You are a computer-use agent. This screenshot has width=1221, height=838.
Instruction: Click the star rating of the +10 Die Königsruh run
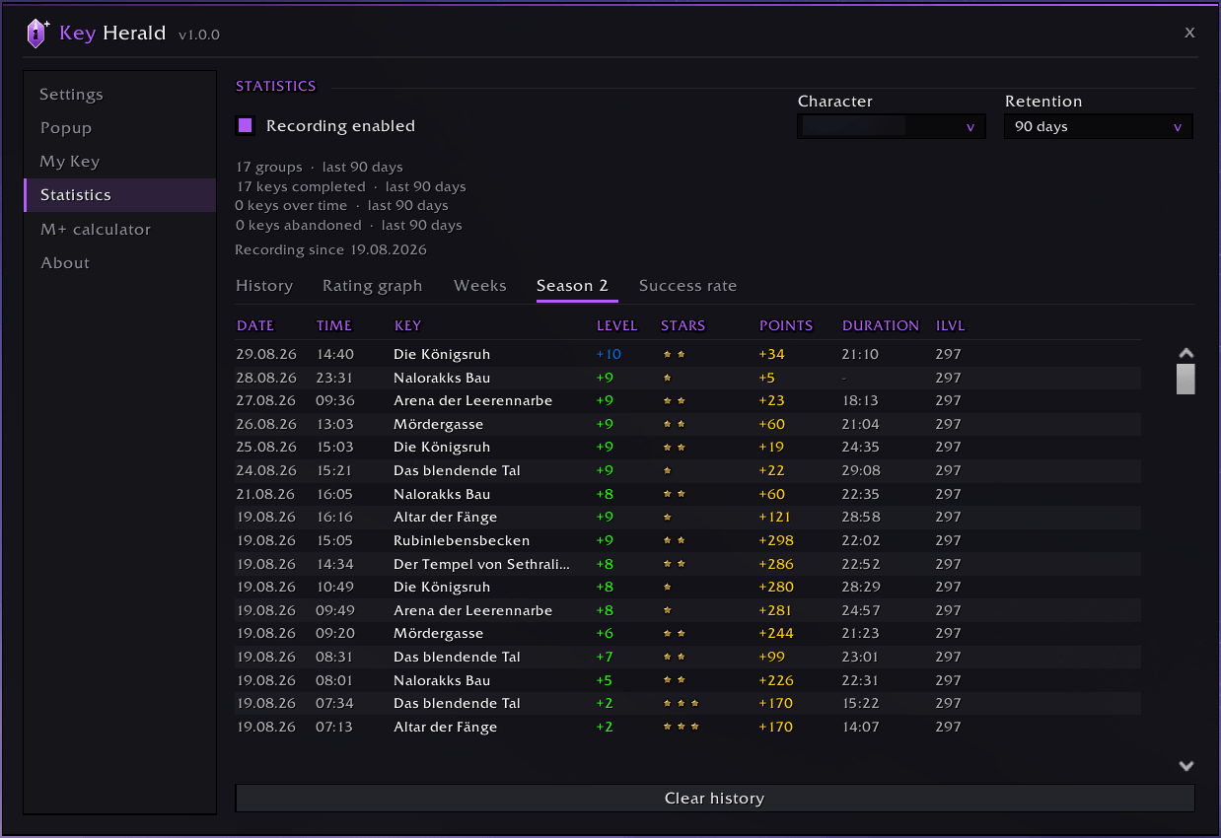pos(674,354)
